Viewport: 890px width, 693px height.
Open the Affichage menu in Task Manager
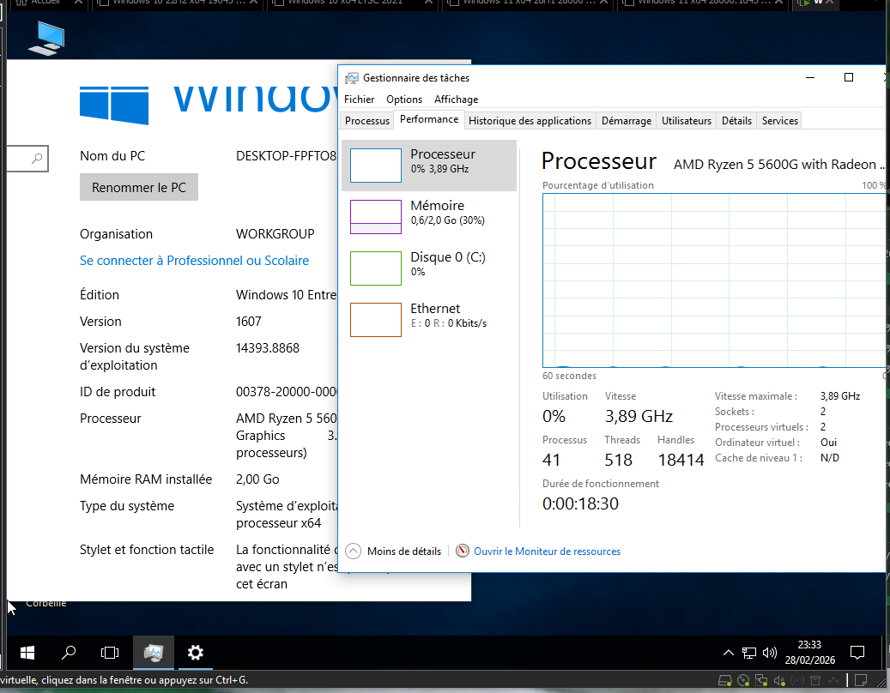click(x=456, y=99)
